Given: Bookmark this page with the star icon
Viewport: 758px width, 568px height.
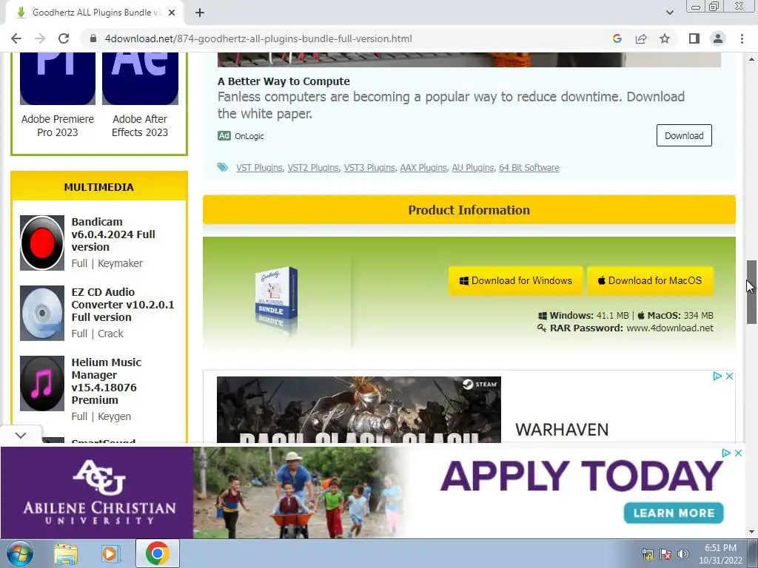Looking at the screenshot, I should (x=665, y=38).
